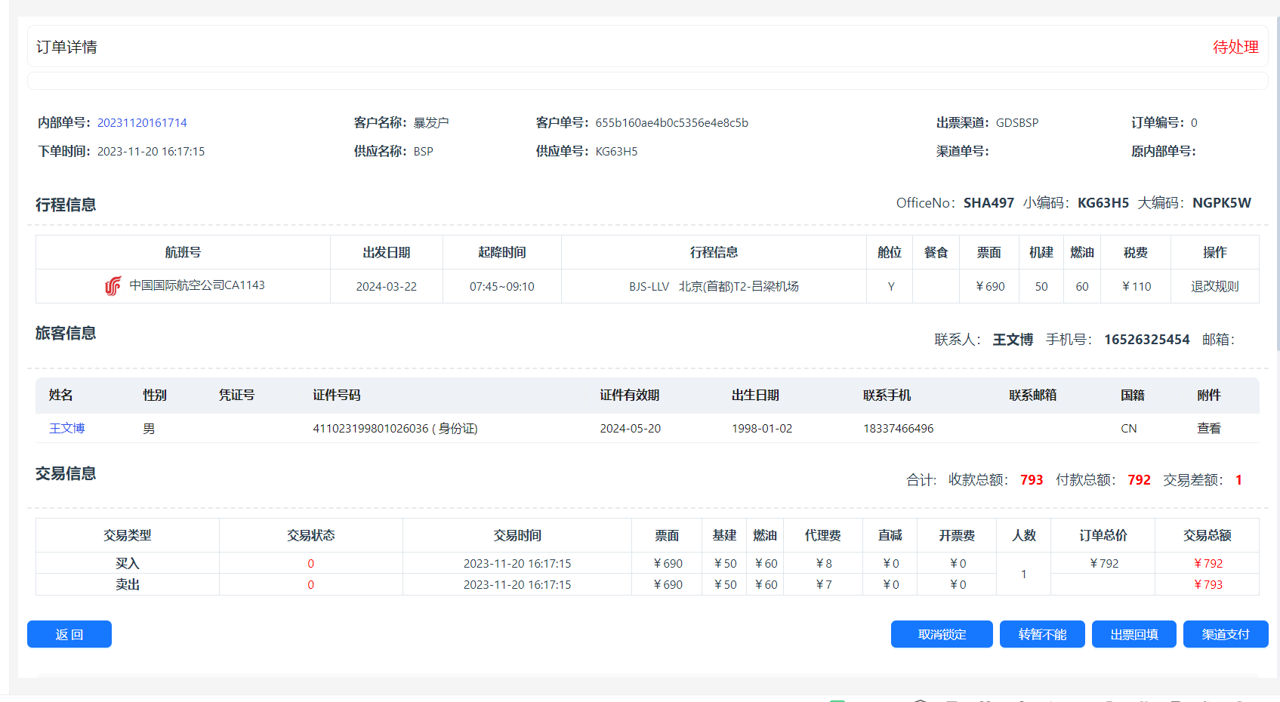This screenshot has height=702, width=1280.
Task: Click the 转暂不能 button
Action: (x=1042, y=634)
